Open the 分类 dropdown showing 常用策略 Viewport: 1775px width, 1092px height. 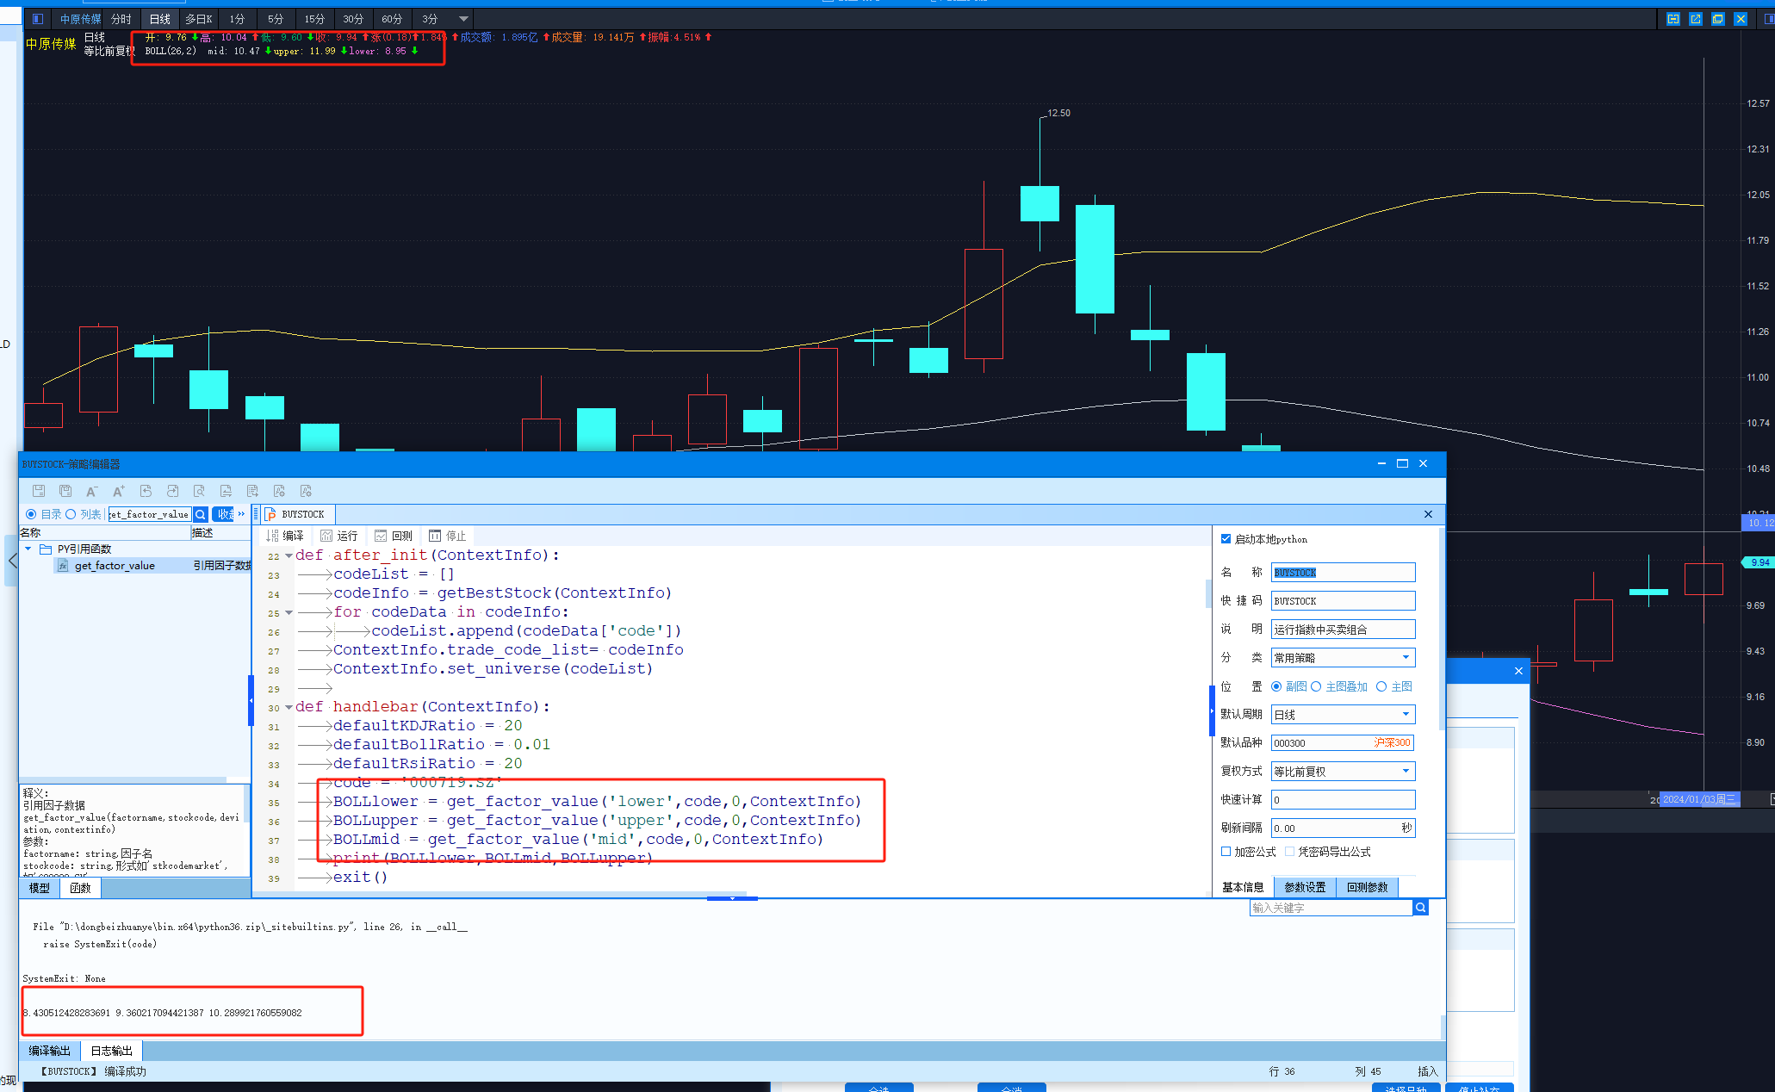tap(1343, 658)
